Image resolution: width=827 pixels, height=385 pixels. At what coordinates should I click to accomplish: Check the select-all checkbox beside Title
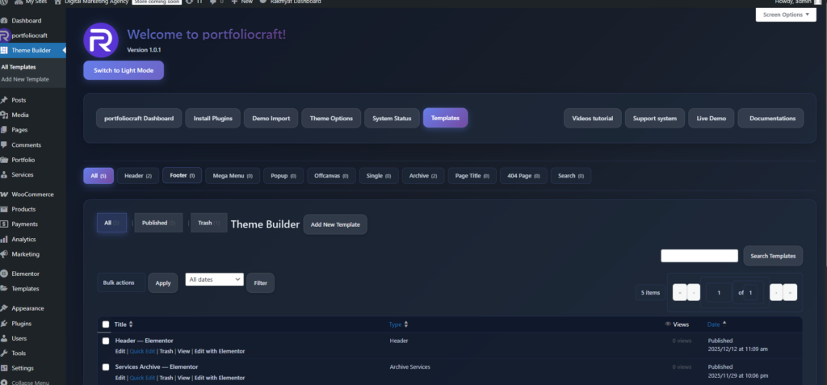point(106,324)
